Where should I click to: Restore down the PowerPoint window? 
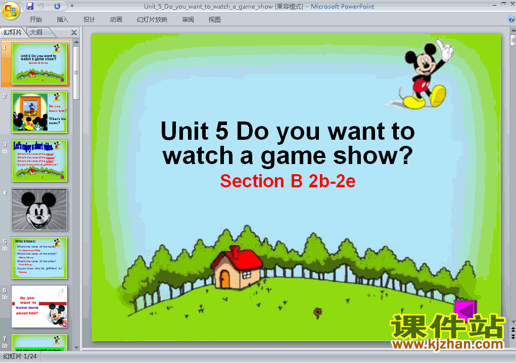pos(503,4)
